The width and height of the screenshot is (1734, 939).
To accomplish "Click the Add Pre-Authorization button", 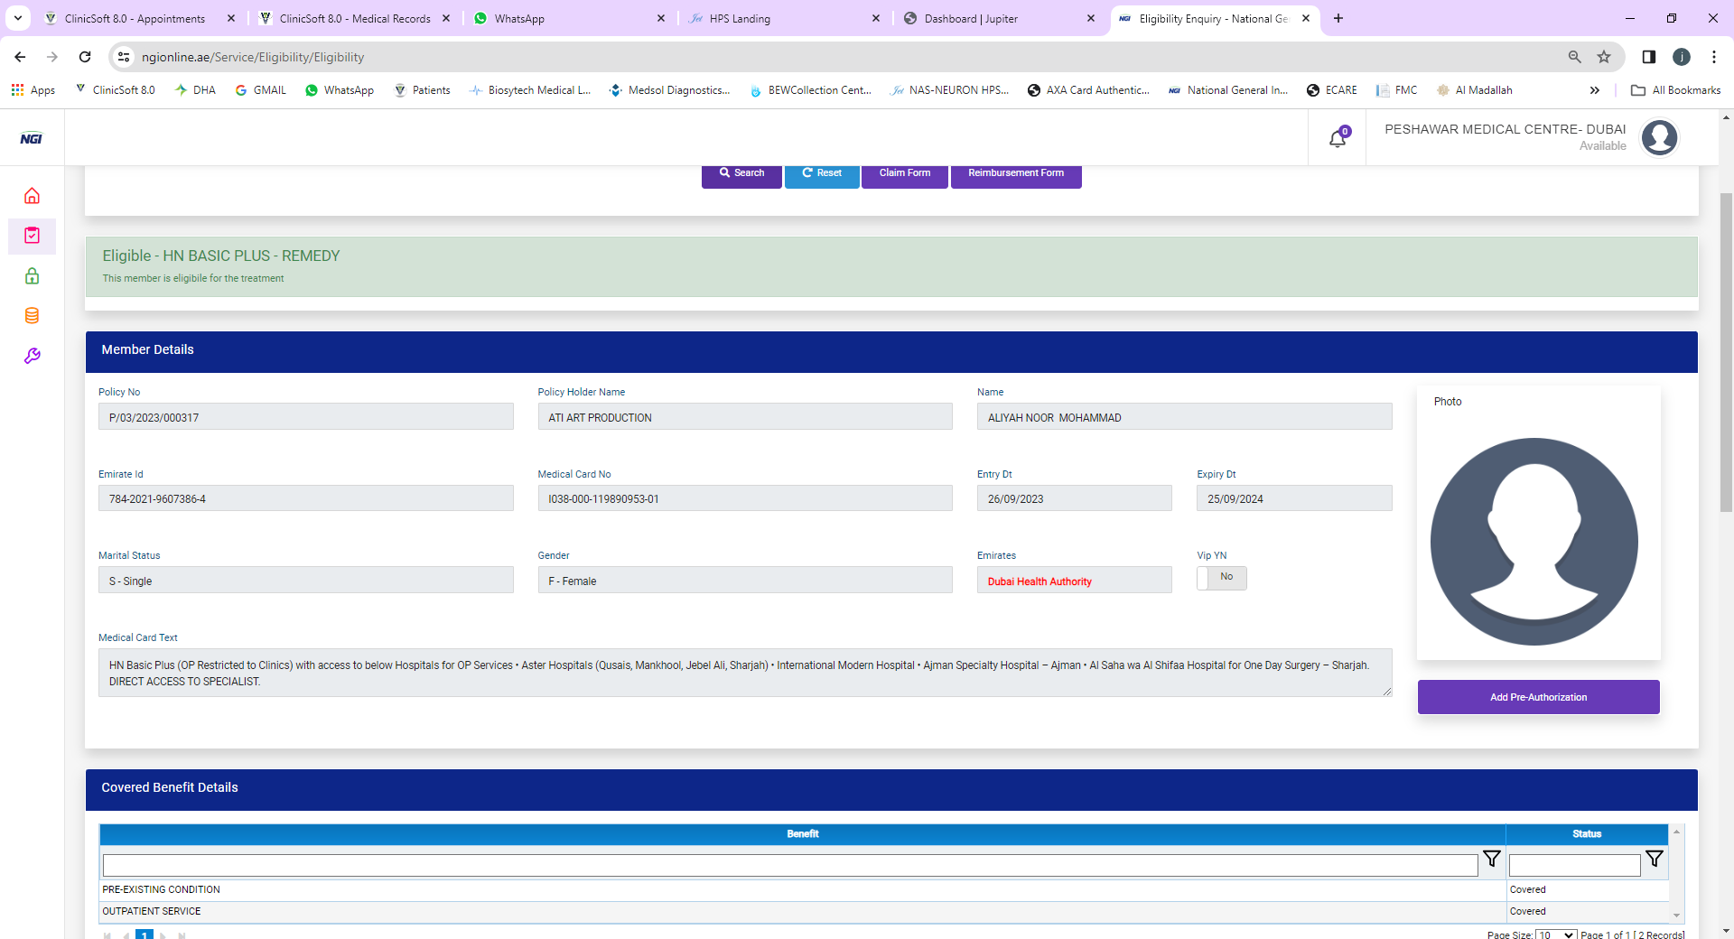I will point(1538,697).
